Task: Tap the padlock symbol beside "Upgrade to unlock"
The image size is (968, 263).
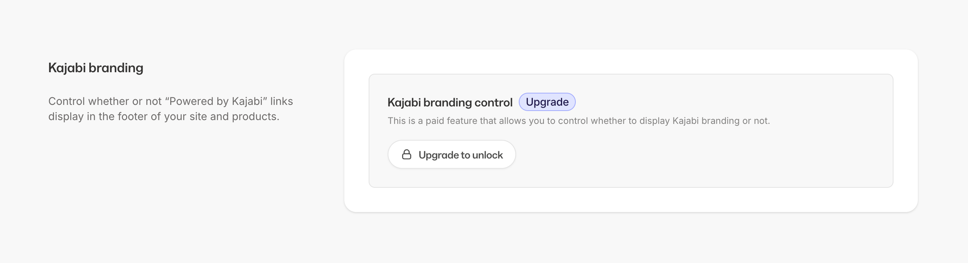Action: (x=407, y=154)
